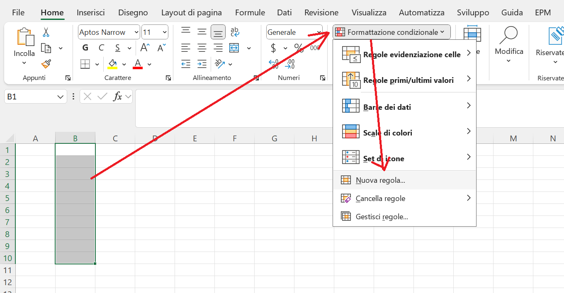This screenshot has height=293, width=564.
Task: Click the currency dollar format icon
Action: (273, 48)
